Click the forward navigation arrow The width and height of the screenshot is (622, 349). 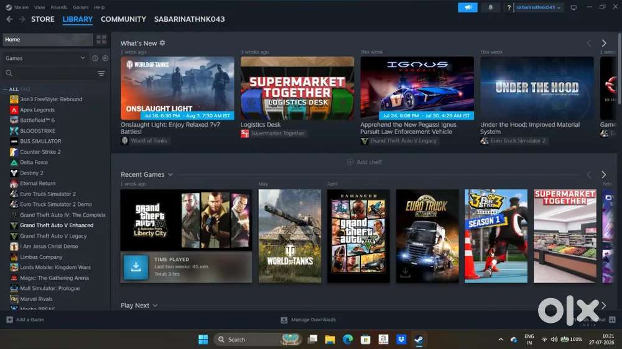pyautogui.click(x=22, y=19)
